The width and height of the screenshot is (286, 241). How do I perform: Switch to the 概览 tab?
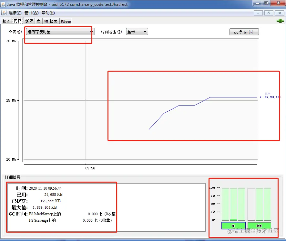[6, 21]
